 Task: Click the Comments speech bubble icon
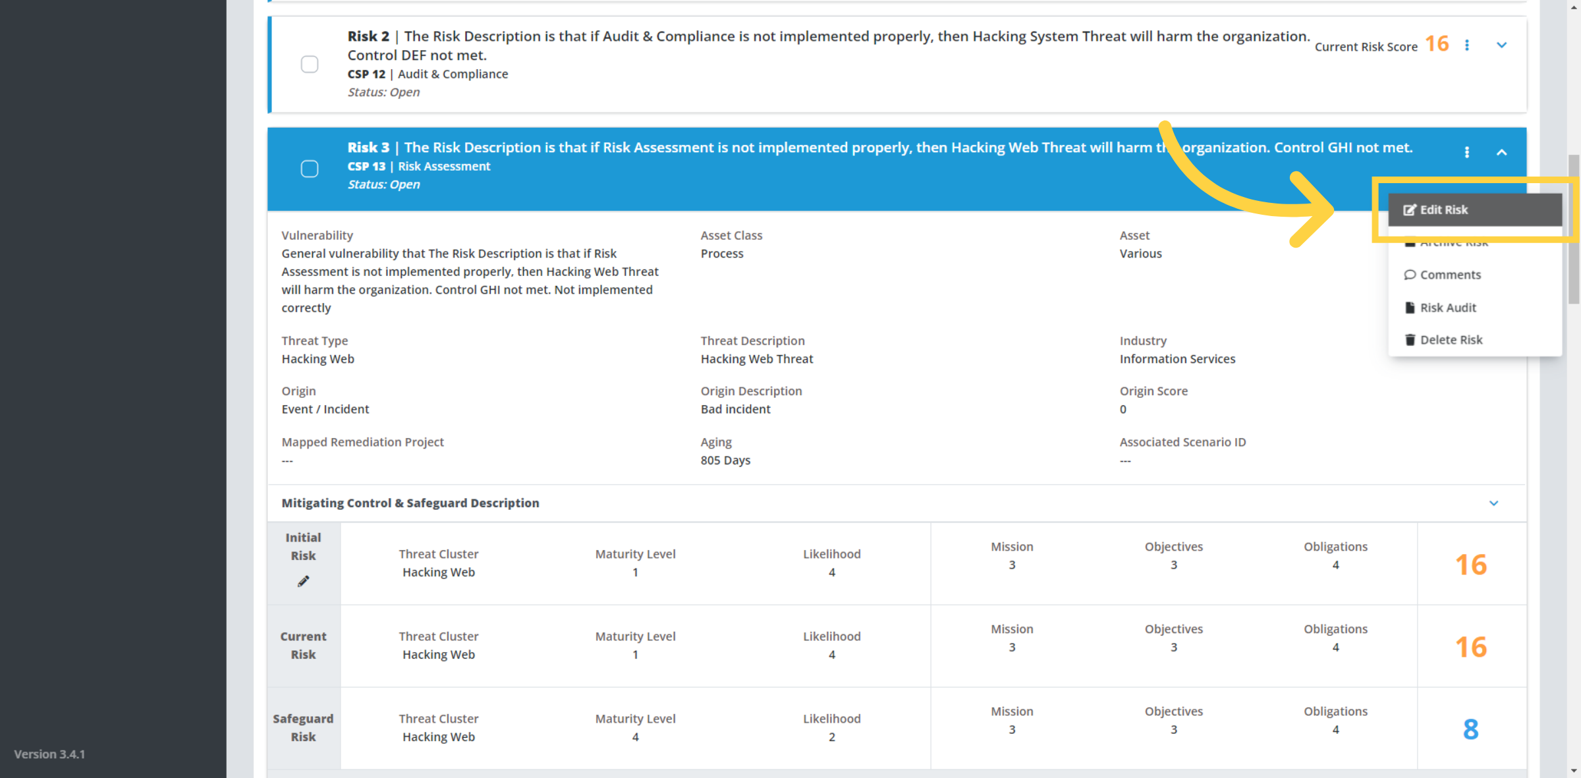click(1410, 275)
